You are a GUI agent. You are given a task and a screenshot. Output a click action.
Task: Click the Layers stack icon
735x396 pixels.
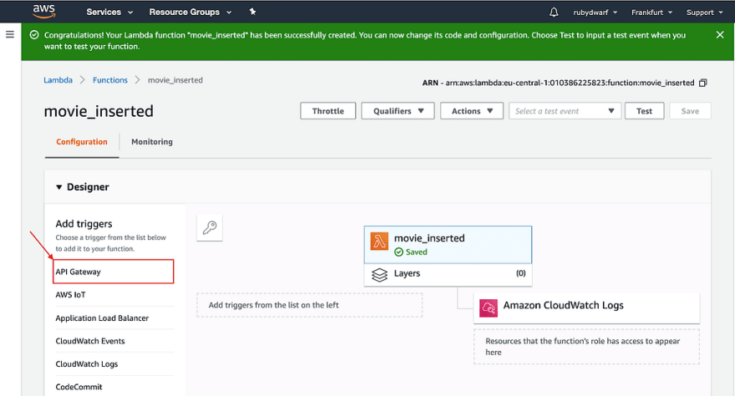380,275
